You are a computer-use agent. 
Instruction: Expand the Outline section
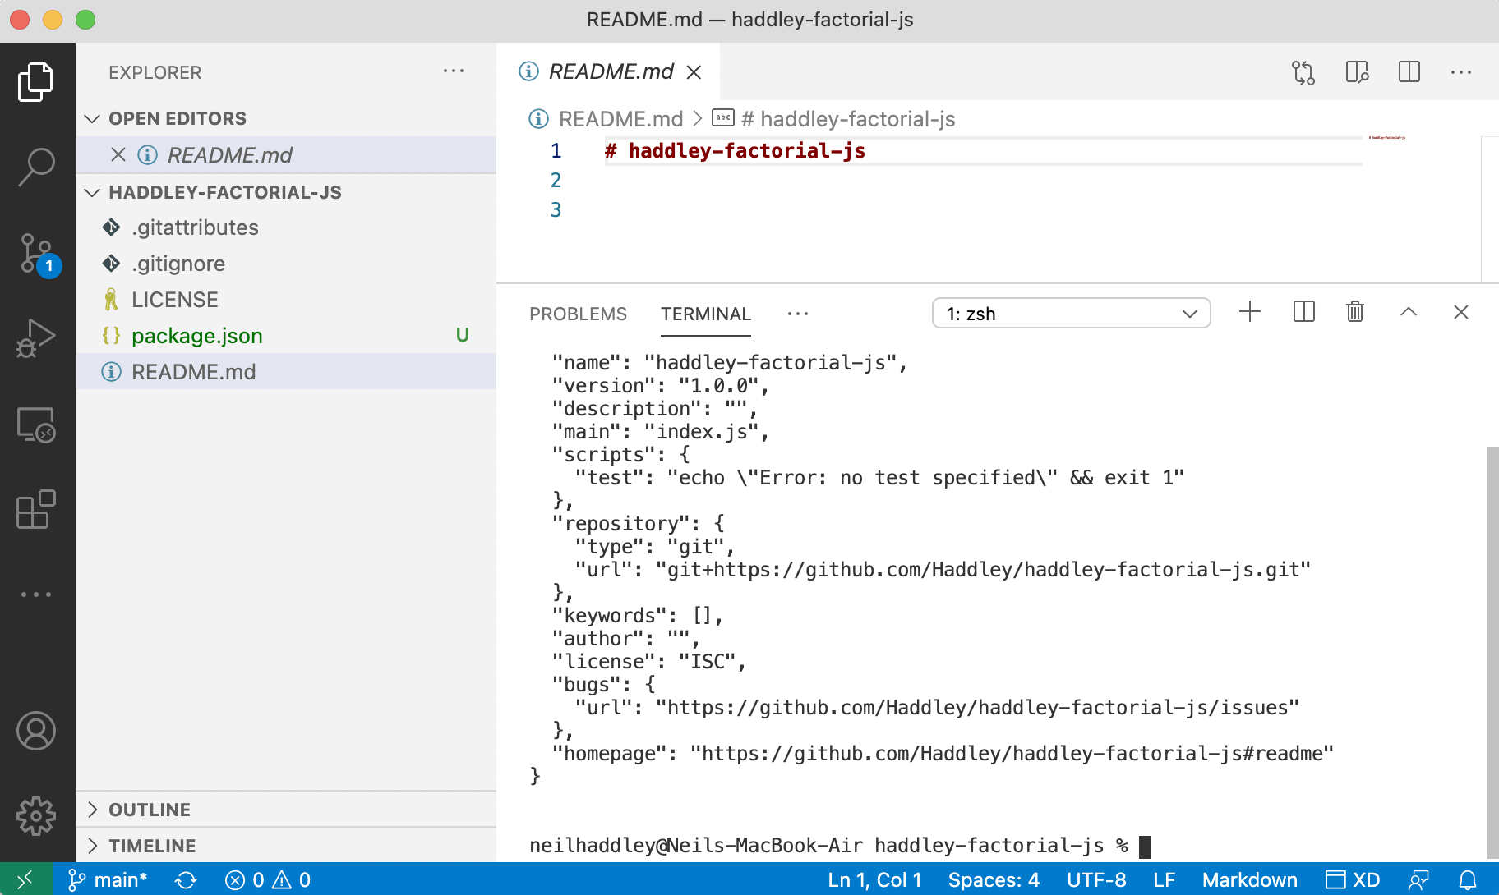coord(149,810)
